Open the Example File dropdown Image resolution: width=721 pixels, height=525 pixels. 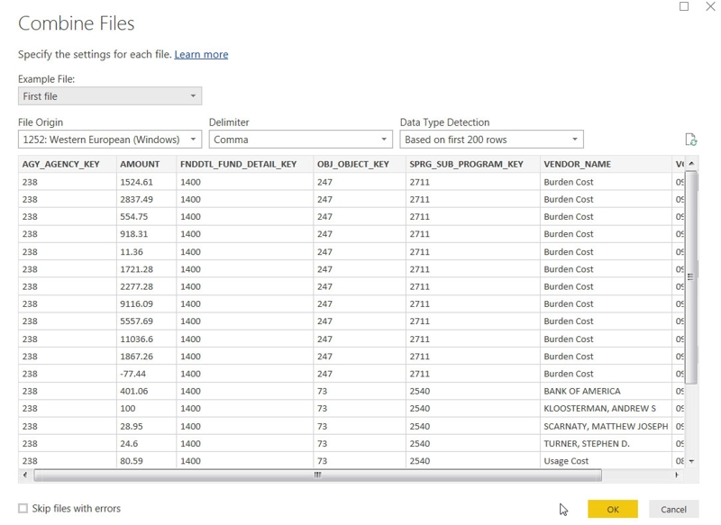(x=110, y=96)
